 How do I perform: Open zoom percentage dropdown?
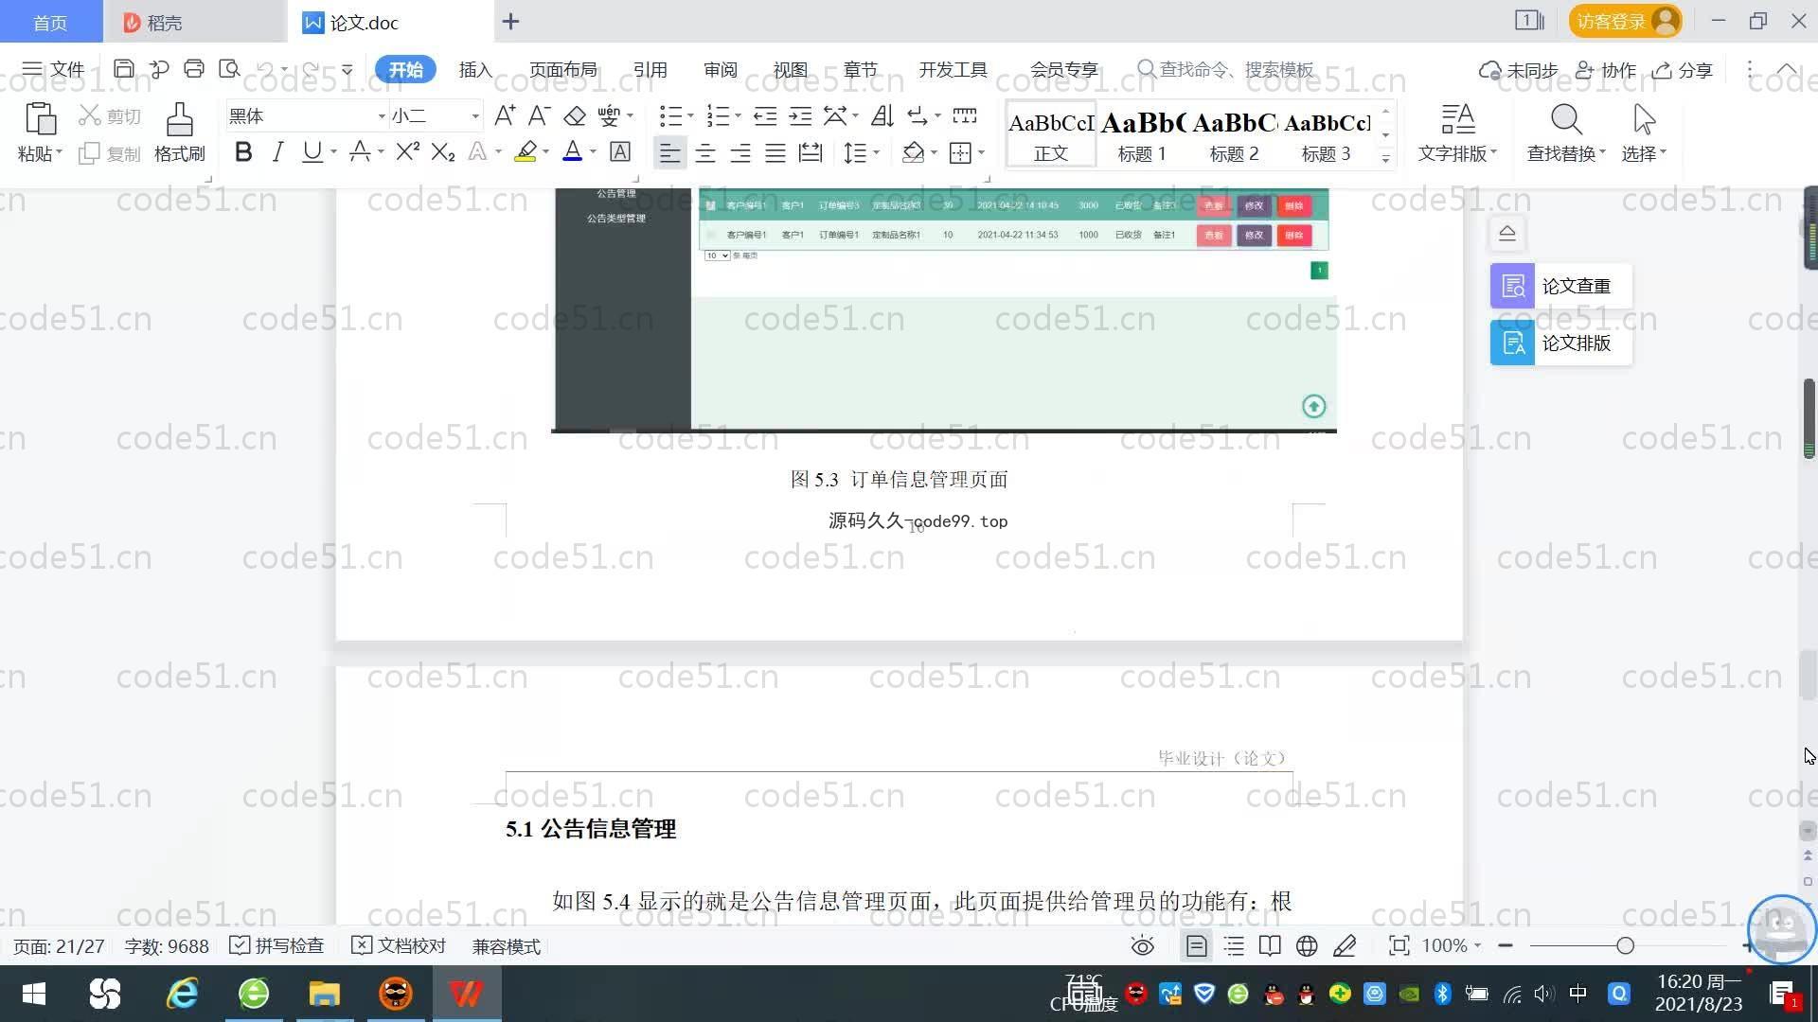(x=1477, y=945)
